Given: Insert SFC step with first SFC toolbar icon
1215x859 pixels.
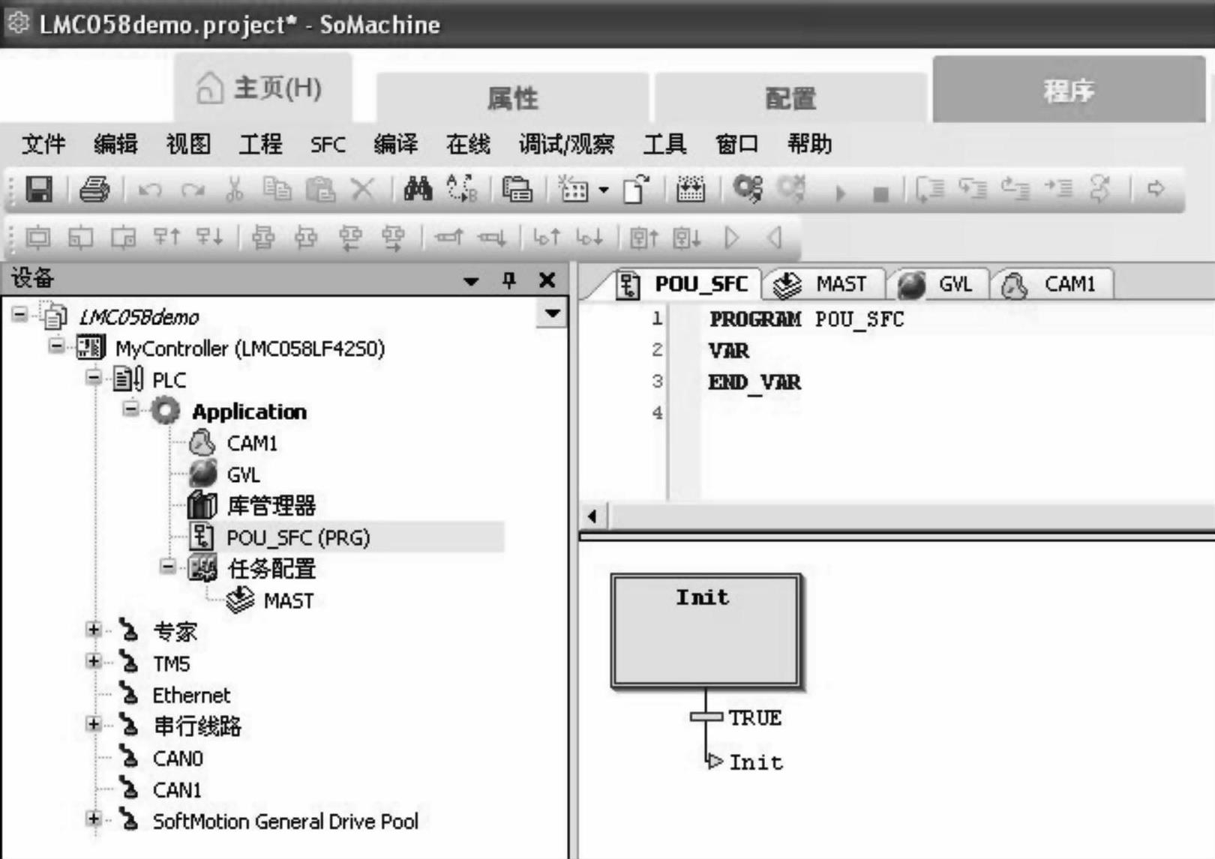Looking at the screenshot, I should (x=38, y=238).
